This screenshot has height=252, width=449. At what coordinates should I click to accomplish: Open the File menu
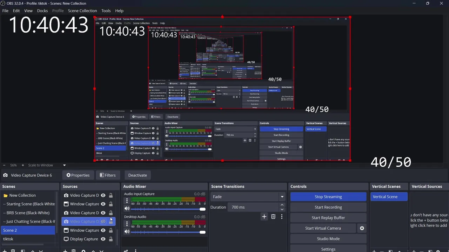[x=5, y=11]
